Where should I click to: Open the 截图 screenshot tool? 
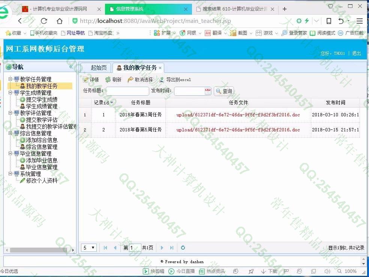(241, 33)
